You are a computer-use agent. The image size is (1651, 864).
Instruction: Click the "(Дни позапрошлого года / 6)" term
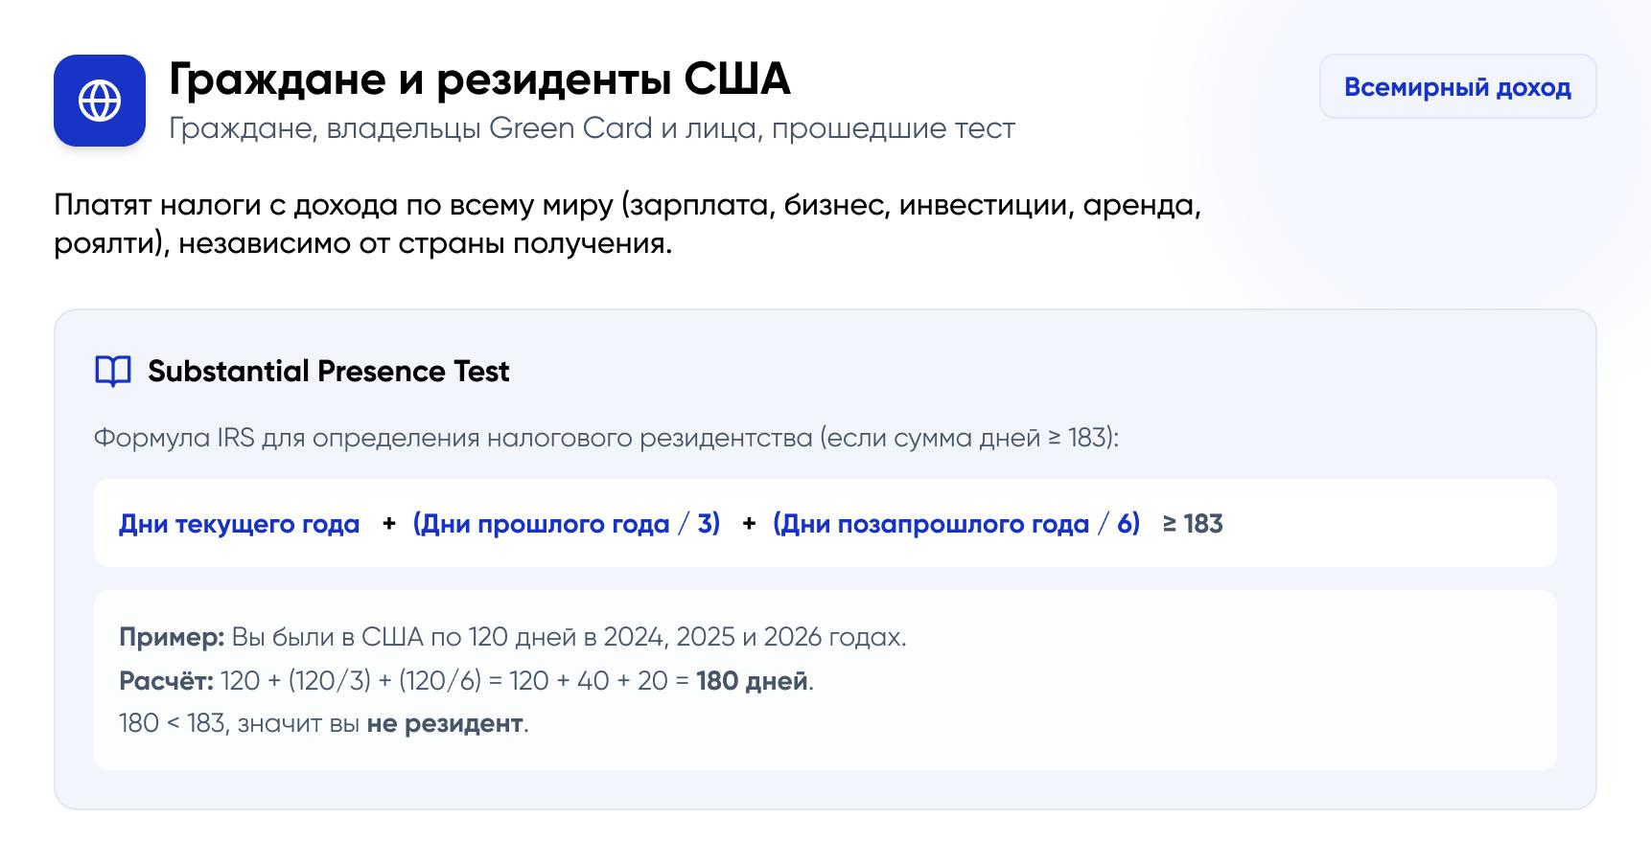pyautogui.click(x=956, y=524)
